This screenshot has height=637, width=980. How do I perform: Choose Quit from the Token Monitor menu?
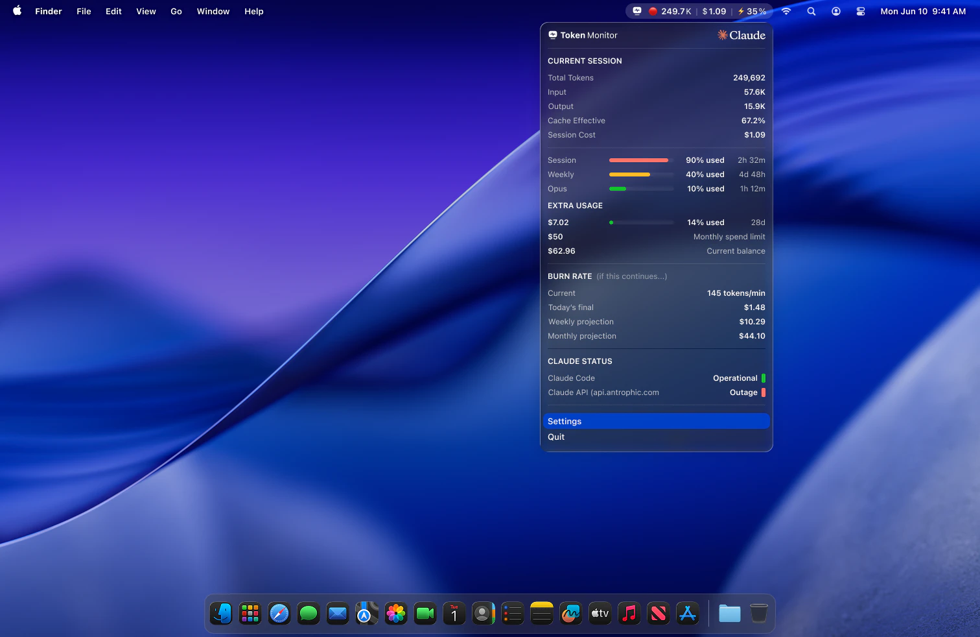pyautogui.click(x=555, y=437)
